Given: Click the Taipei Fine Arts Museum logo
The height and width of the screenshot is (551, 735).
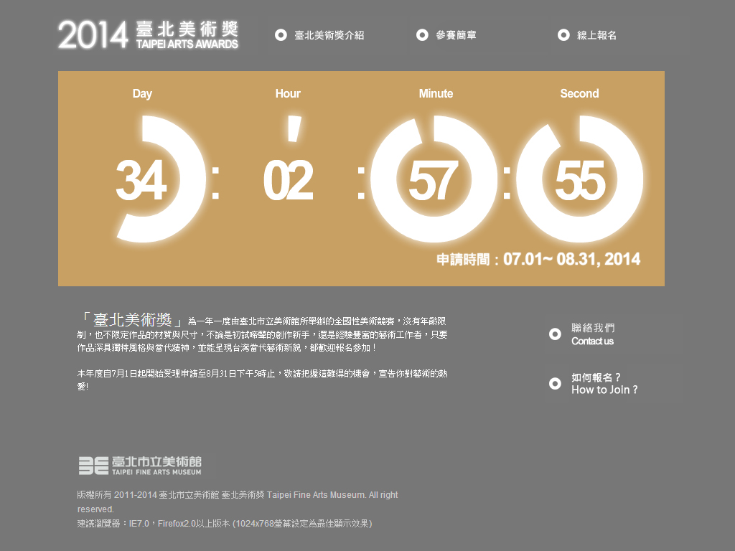Looking at the screenshot, I should coord(140,466).
